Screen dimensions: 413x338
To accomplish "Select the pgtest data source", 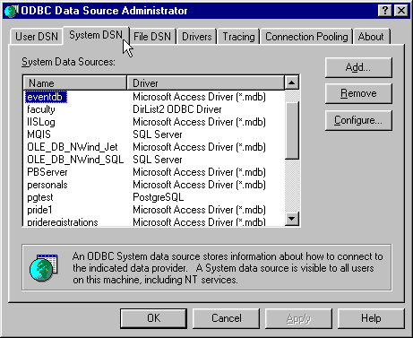I will click(x=40, y=197).
